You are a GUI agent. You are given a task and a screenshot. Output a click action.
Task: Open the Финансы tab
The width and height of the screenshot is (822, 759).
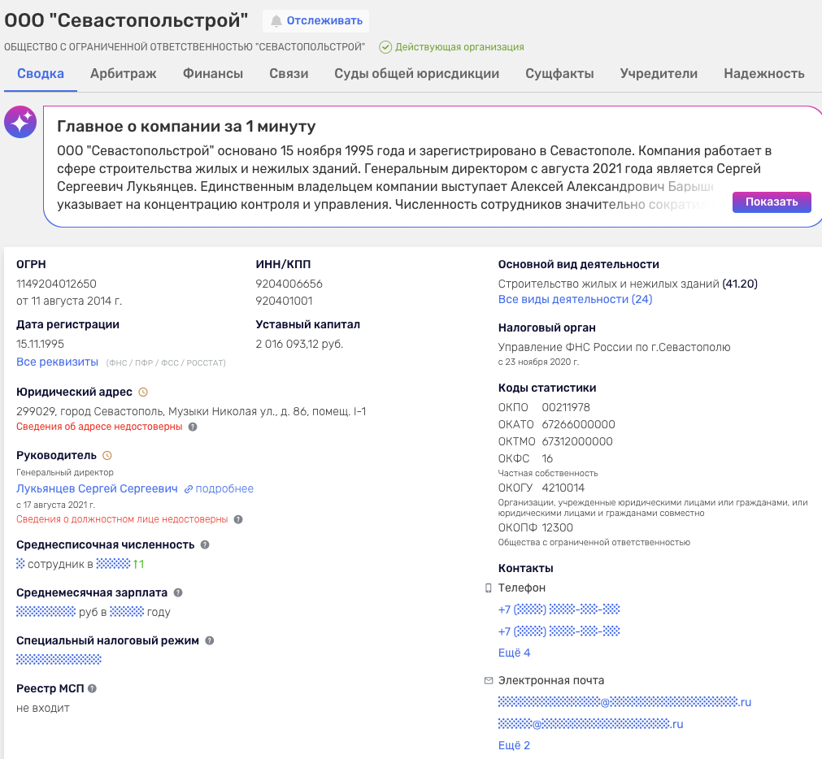pyautogui.click(x=213, y=74)
